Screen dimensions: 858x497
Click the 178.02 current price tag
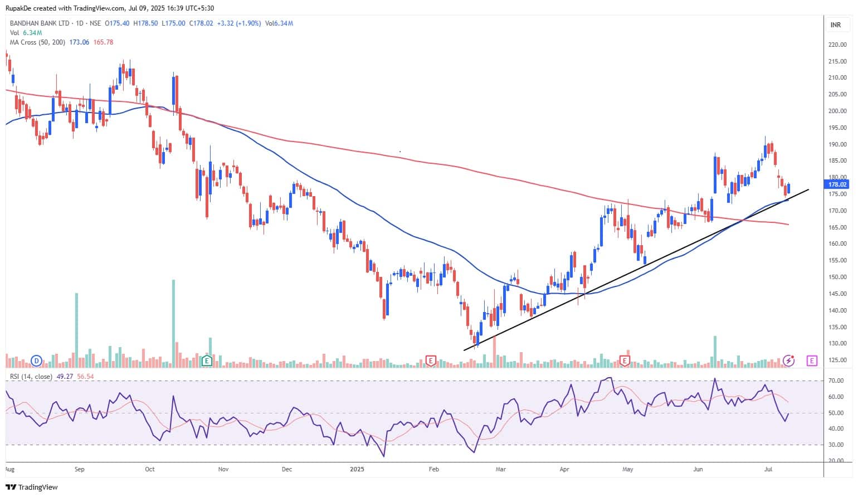pyautogui.click(x=837, y=184)
